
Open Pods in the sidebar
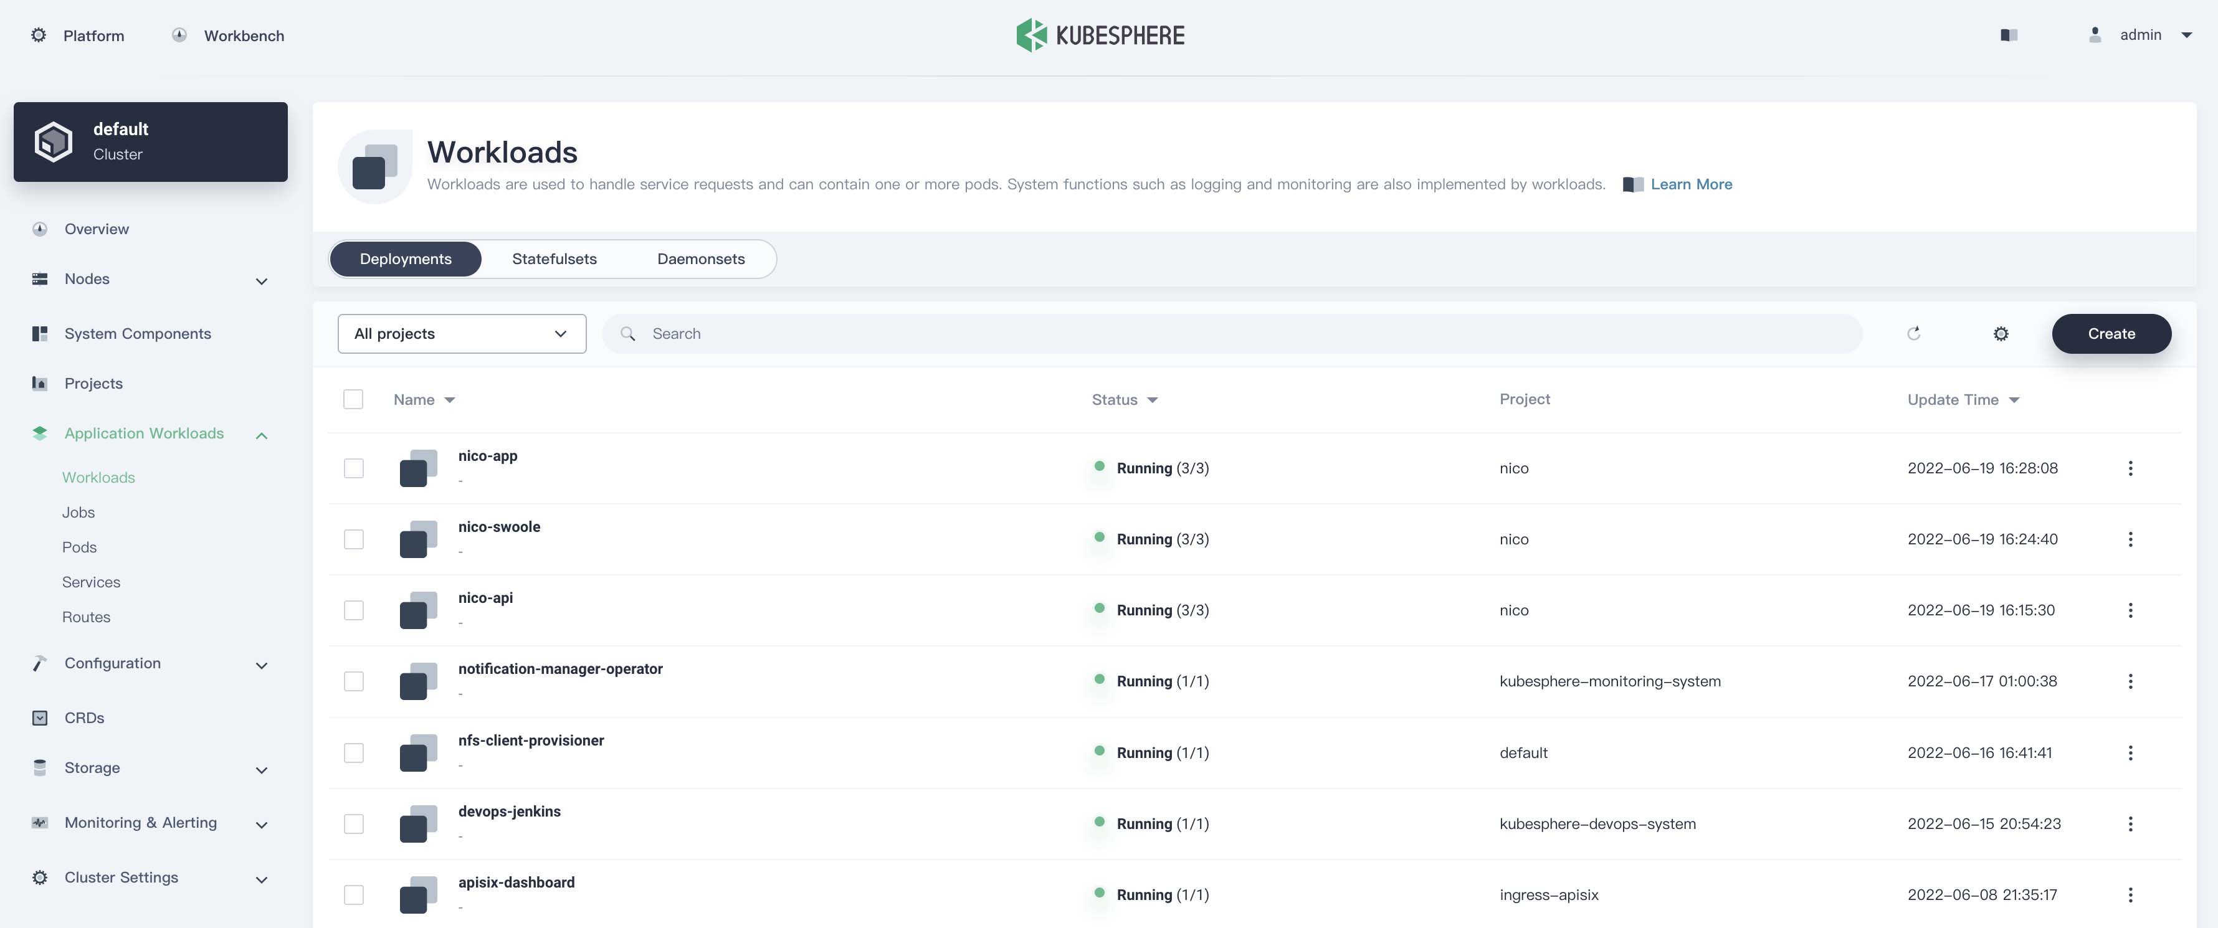[x=79, y=547]
